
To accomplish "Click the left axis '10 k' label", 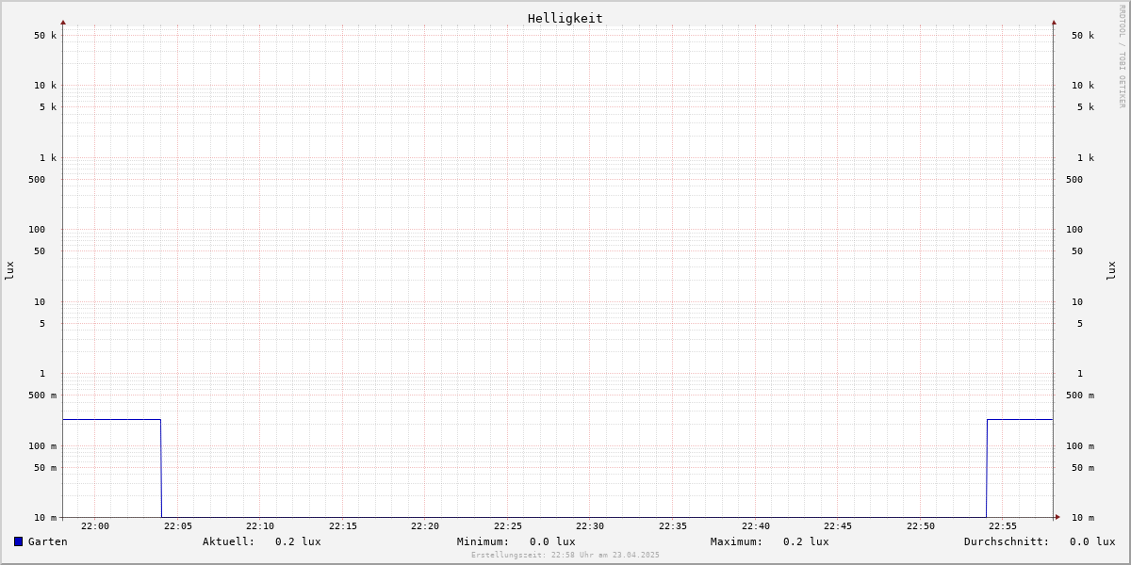I will click(x=45, y=86).
